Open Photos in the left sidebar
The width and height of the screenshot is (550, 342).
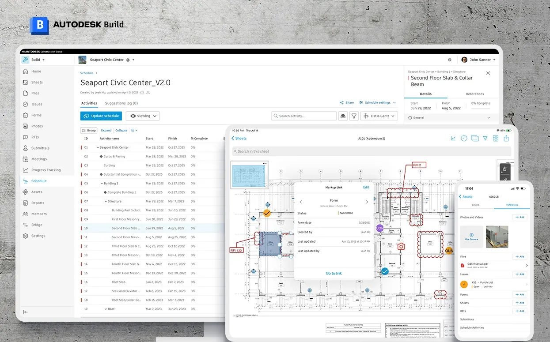coord(37,126)
